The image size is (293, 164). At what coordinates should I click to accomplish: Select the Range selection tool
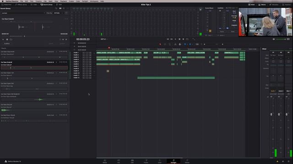(x=165, y=44)
